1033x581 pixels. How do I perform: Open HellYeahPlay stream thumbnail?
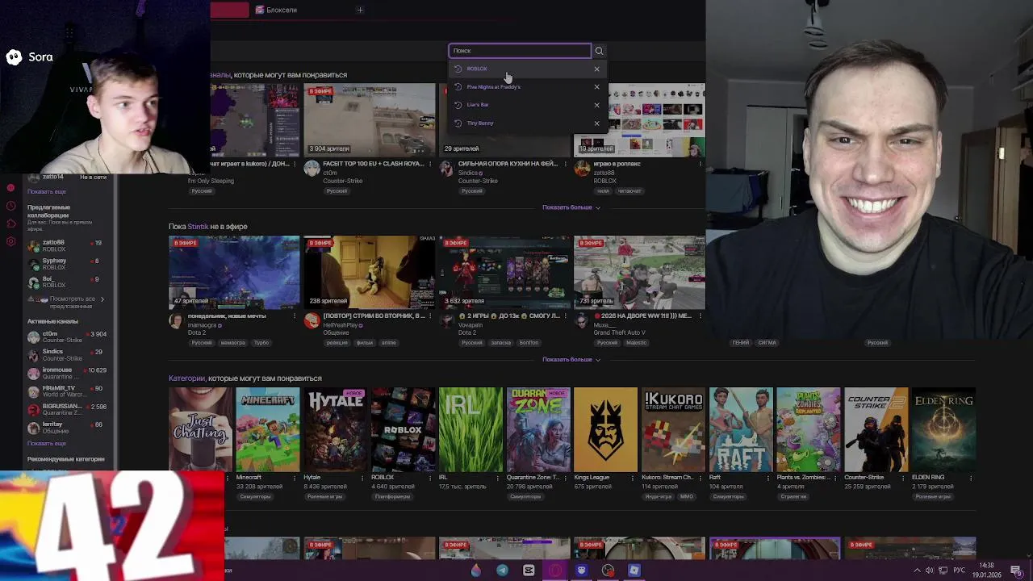pos(369,273)
